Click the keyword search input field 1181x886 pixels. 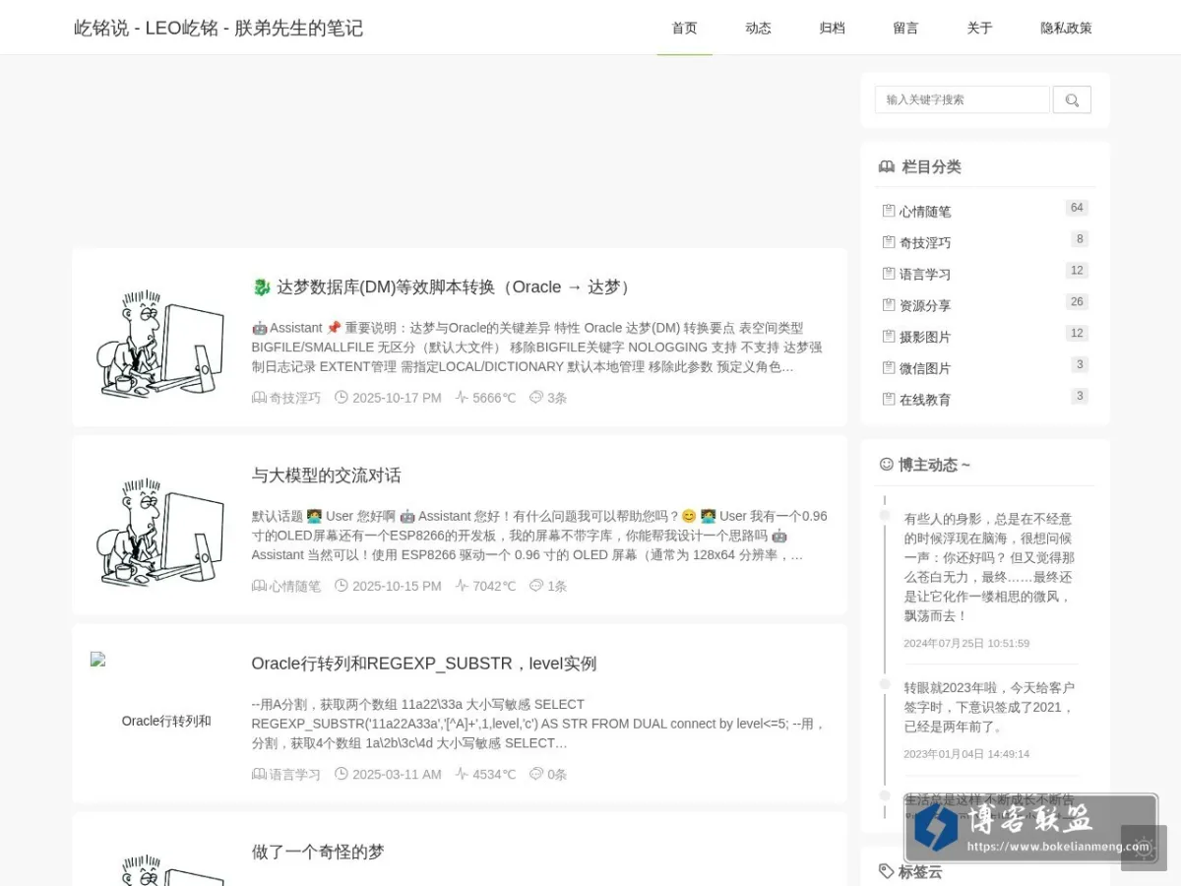[963, 99]
